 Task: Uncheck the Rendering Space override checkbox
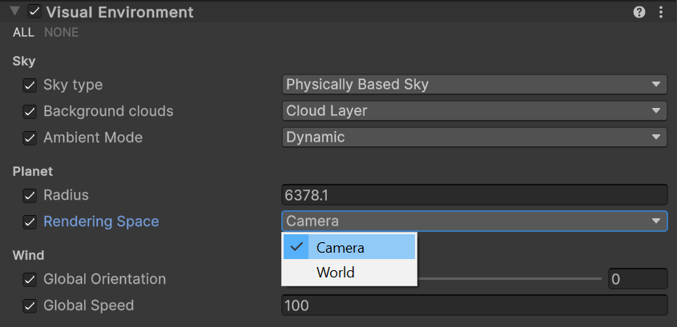30,221
